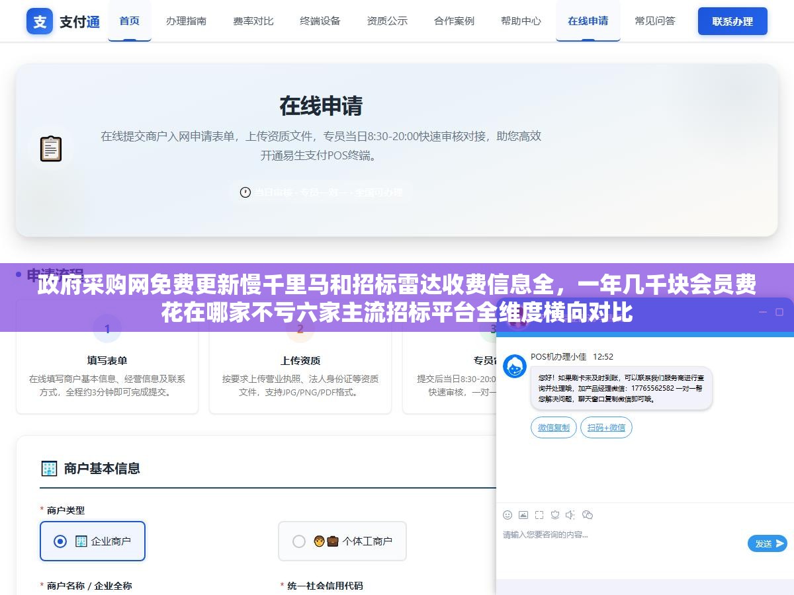
Task: Click the step 1 circle in 申请流程
Action: (107, 329)
